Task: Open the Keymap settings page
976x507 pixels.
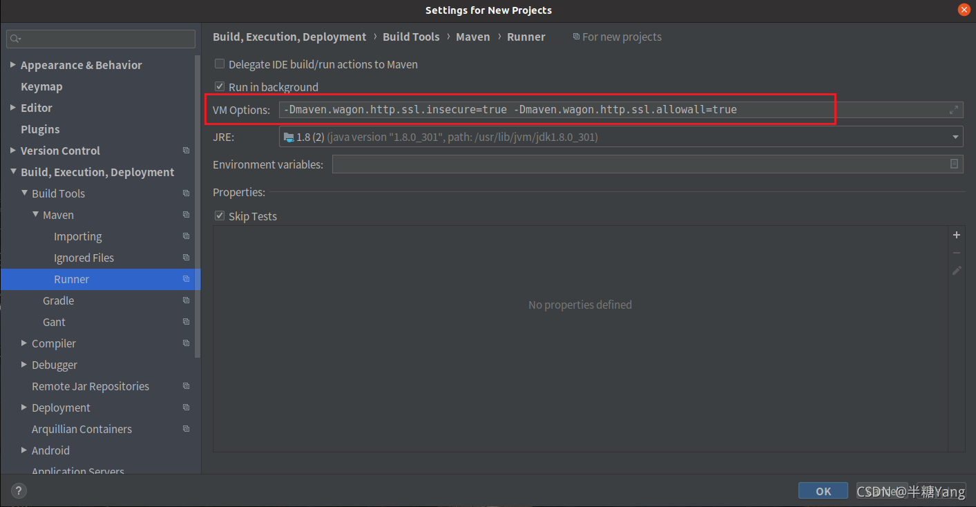Action: 41,86
